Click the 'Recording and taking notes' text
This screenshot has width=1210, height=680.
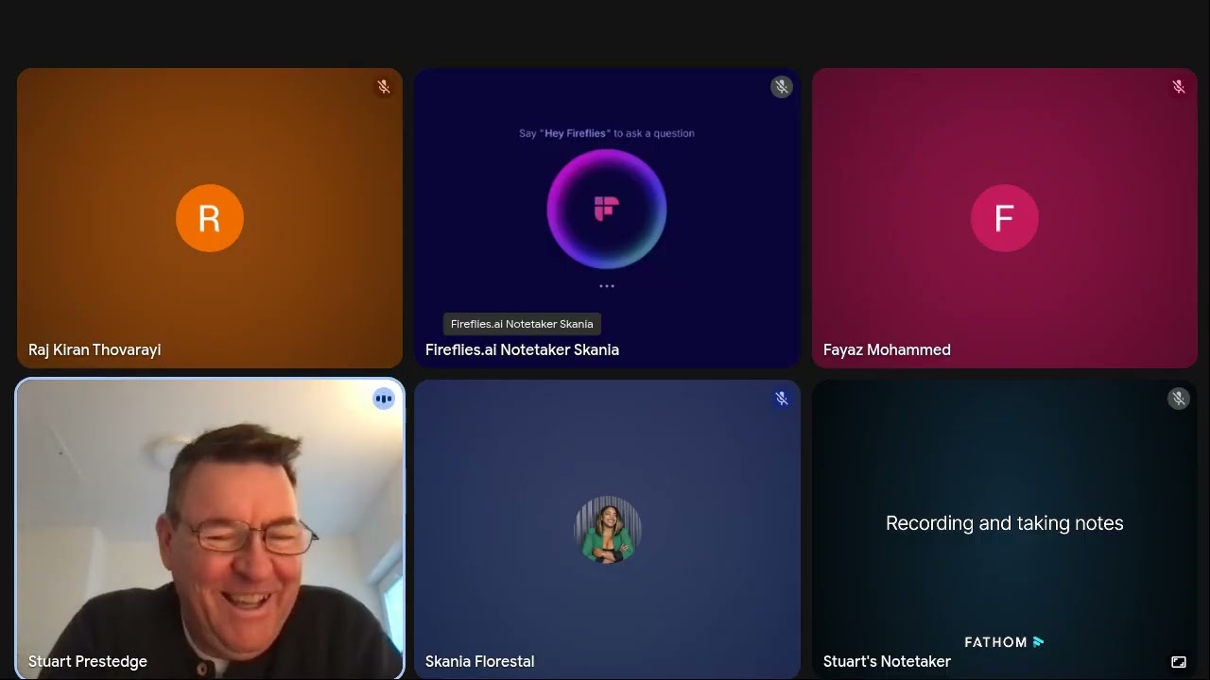click(x=1005, y=523)
